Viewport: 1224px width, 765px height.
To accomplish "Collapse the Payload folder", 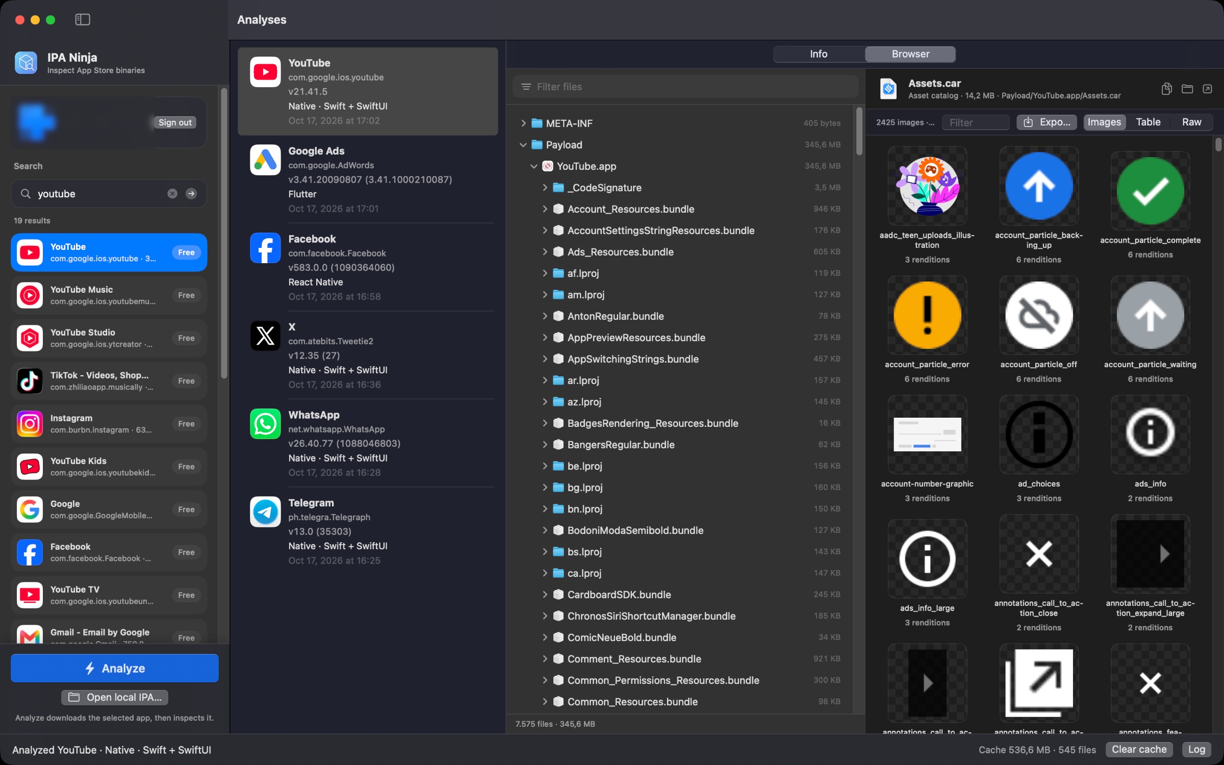I will click(523, 145).
